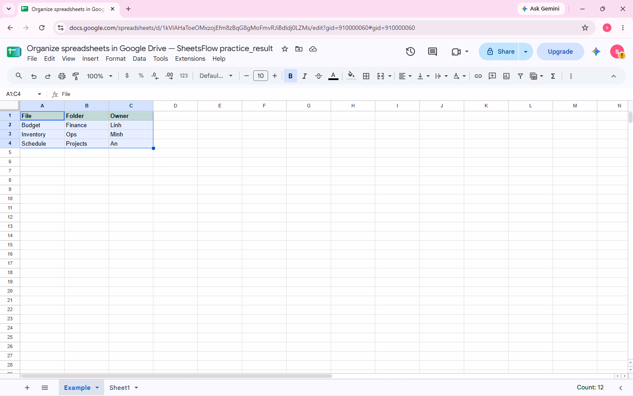The height and width of the screenshot is (396, 633).
Task: Open the search menus magnifier icon
Action: pyautogui.click(x=18, y=76)
